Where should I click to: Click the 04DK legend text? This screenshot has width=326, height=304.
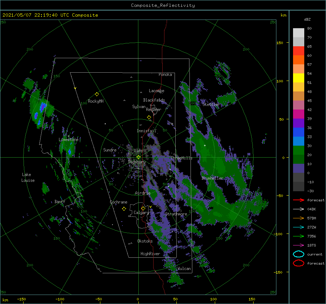(x=312, y=209)
